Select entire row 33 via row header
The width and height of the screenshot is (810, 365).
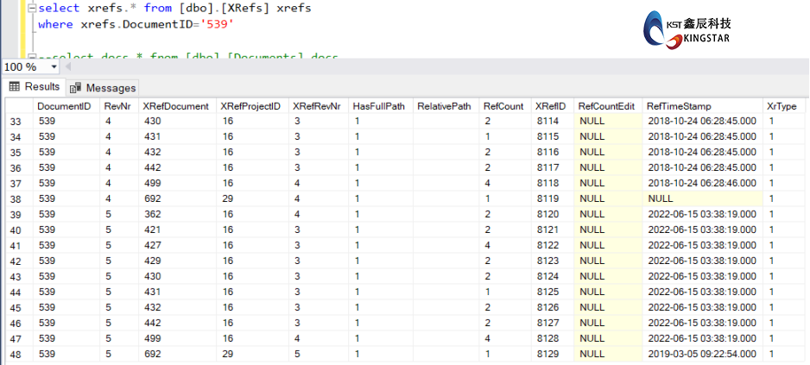(16, 121)
